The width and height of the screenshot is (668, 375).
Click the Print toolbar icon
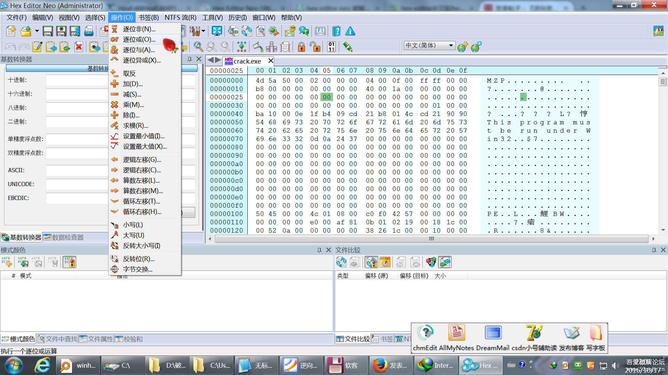89,31
